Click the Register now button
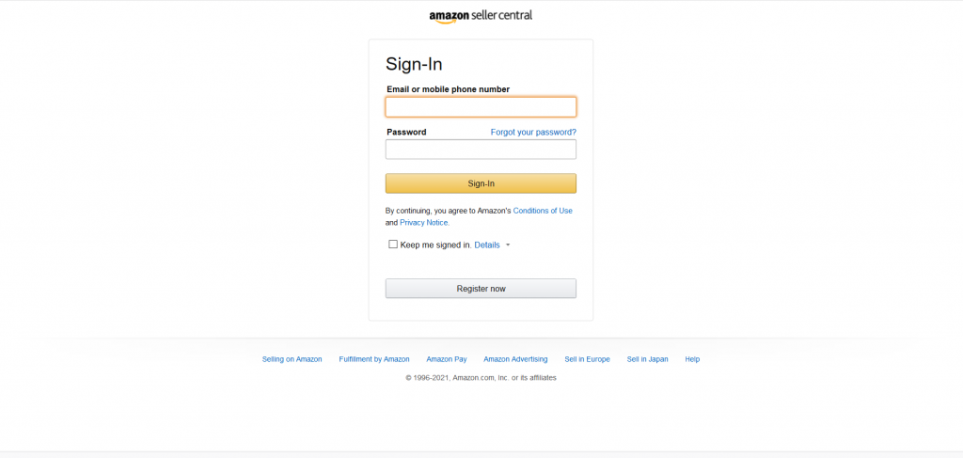Image resolution: width=963 pixels, height=458 pixels. [x=481, y=289]
